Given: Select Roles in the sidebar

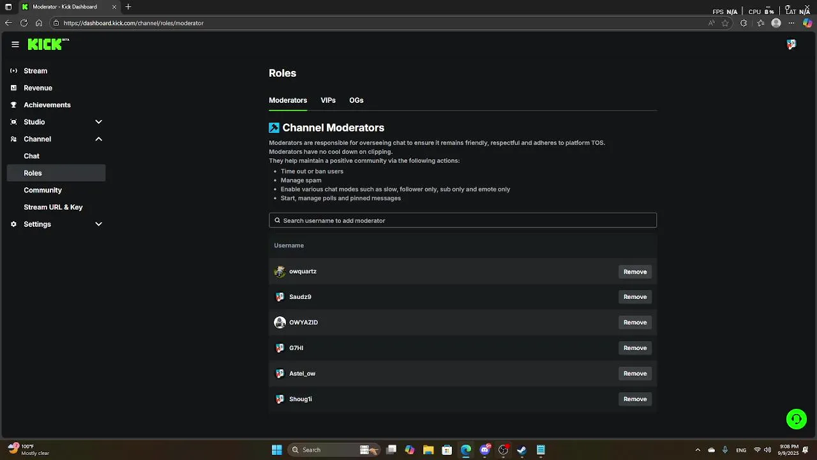Looking at the screenshot, I should click(x=56, y=173).
